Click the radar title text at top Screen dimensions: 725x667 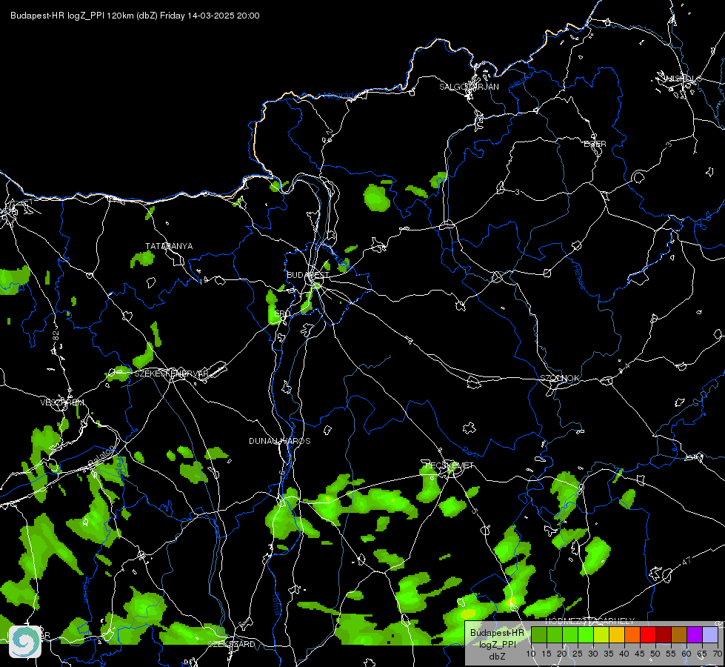pos(135,16)
